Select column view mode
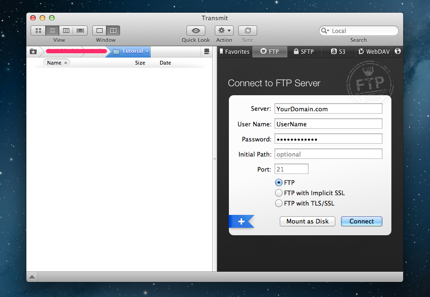The image size is (430, 297). 66,31
